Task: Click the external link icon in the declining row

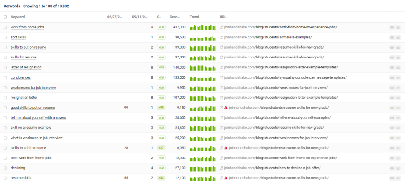Action: tap(221, 168)
